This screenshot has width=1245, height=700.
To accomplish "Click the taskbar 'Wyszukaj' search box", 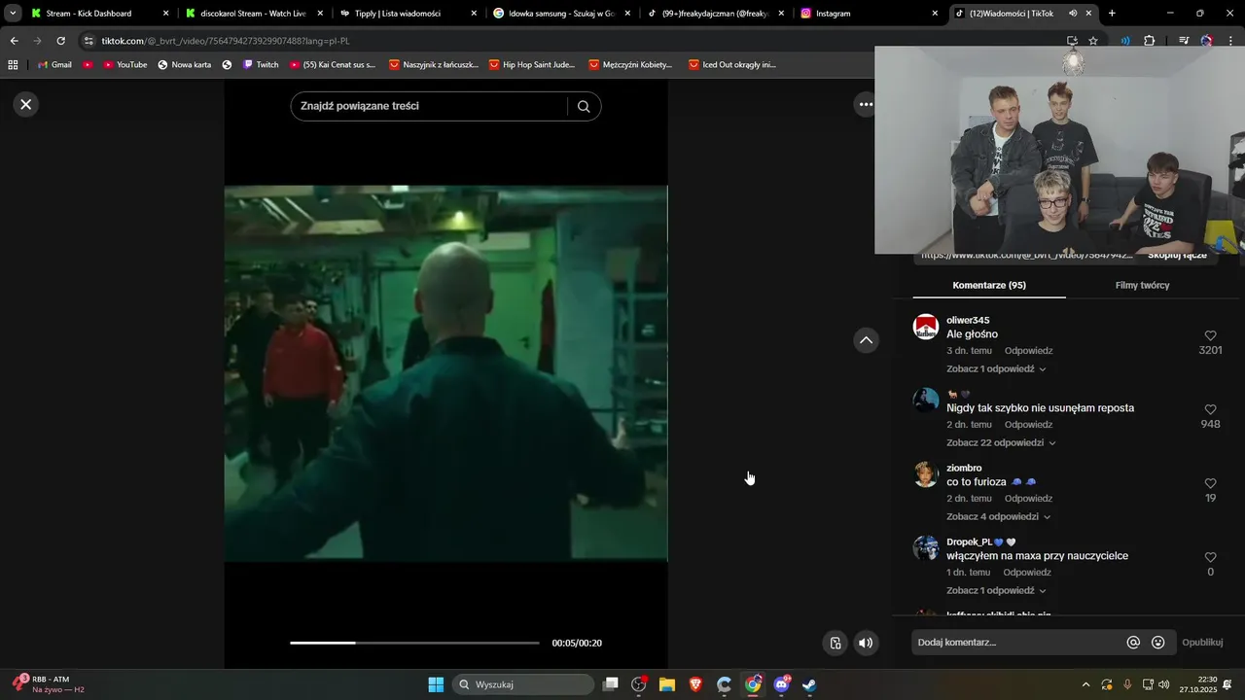I will [x=523, y=684].
